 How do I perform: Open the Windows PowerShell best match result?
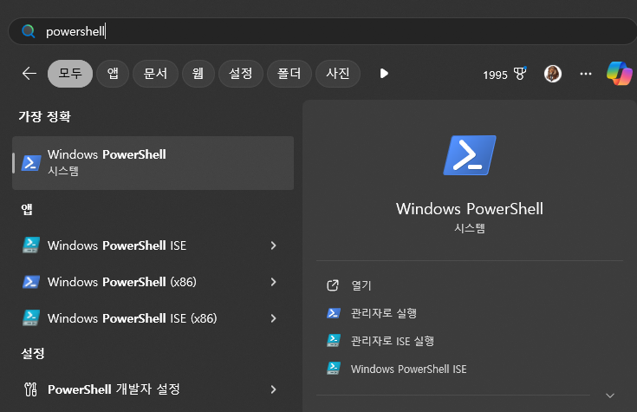tap(153, 163)
